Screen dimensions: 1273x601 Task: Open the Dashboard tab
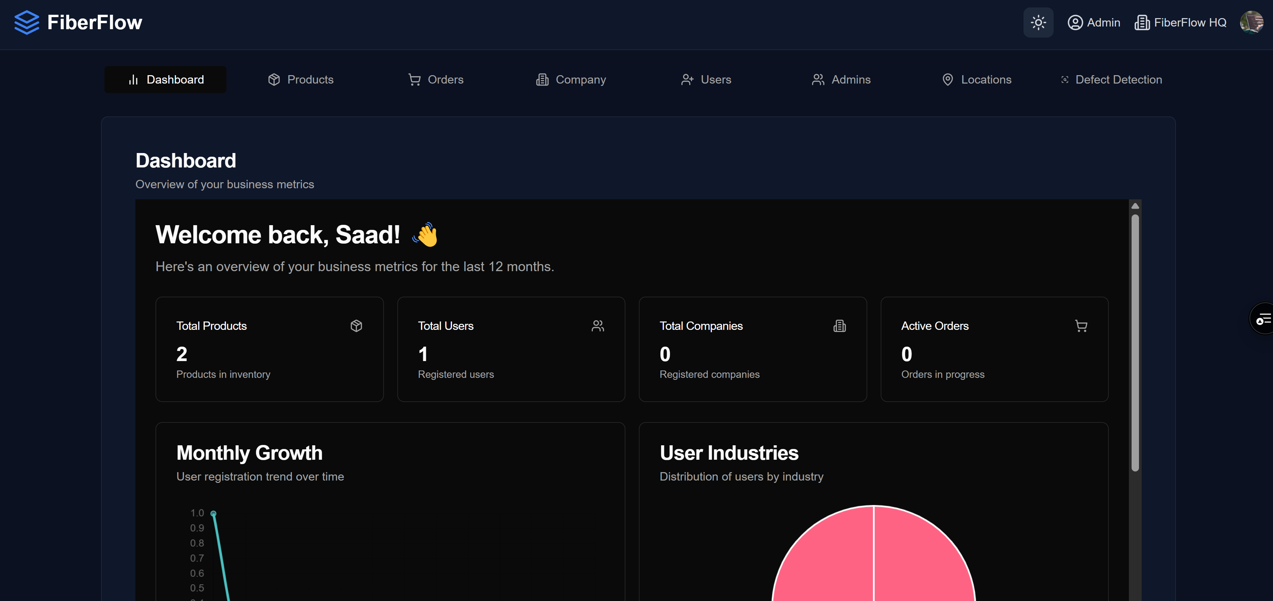click(166, 80)
